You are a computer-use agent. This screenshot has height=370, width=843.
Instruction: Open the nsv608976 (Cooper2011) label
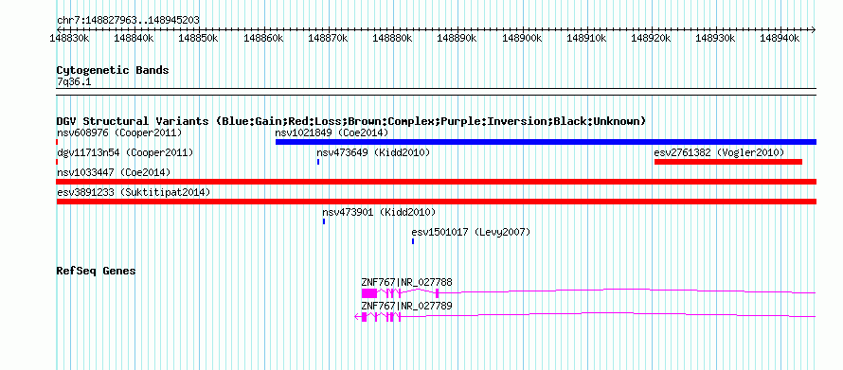(119, 132)
